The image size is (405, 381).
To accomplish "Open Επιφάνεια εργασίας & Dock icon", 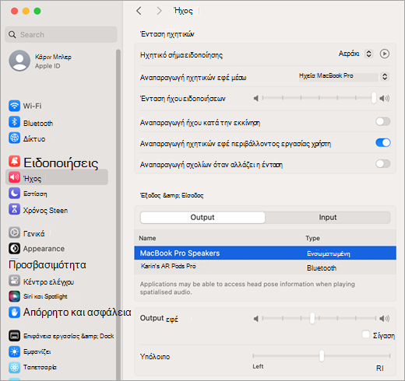I will 14,336.
